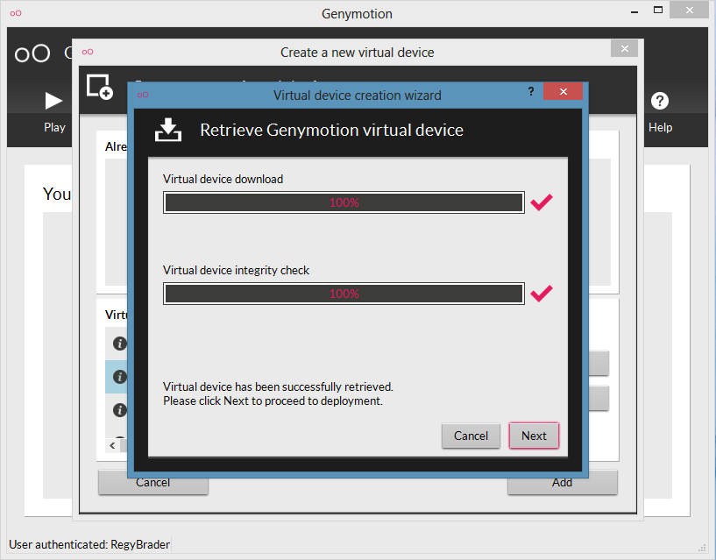Click the download icon in wizard header

point(168,130)
